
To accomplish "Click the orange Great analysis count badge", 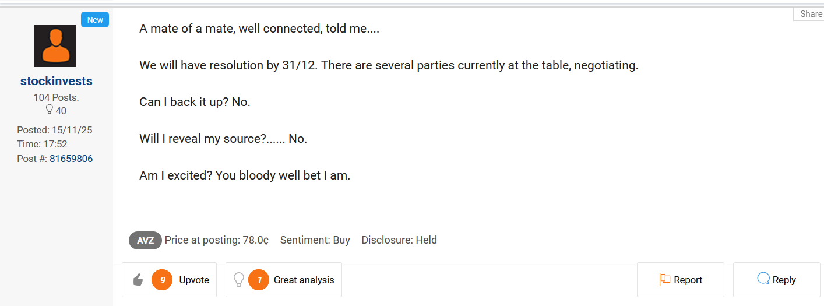I will [259, 280].
